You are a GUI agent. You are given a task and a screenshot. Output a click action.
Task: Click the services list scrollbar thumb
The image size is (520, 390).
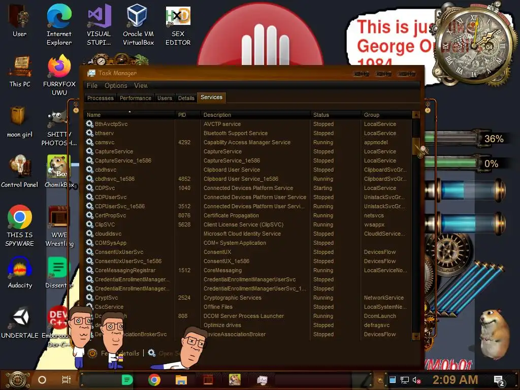point(416,146)
